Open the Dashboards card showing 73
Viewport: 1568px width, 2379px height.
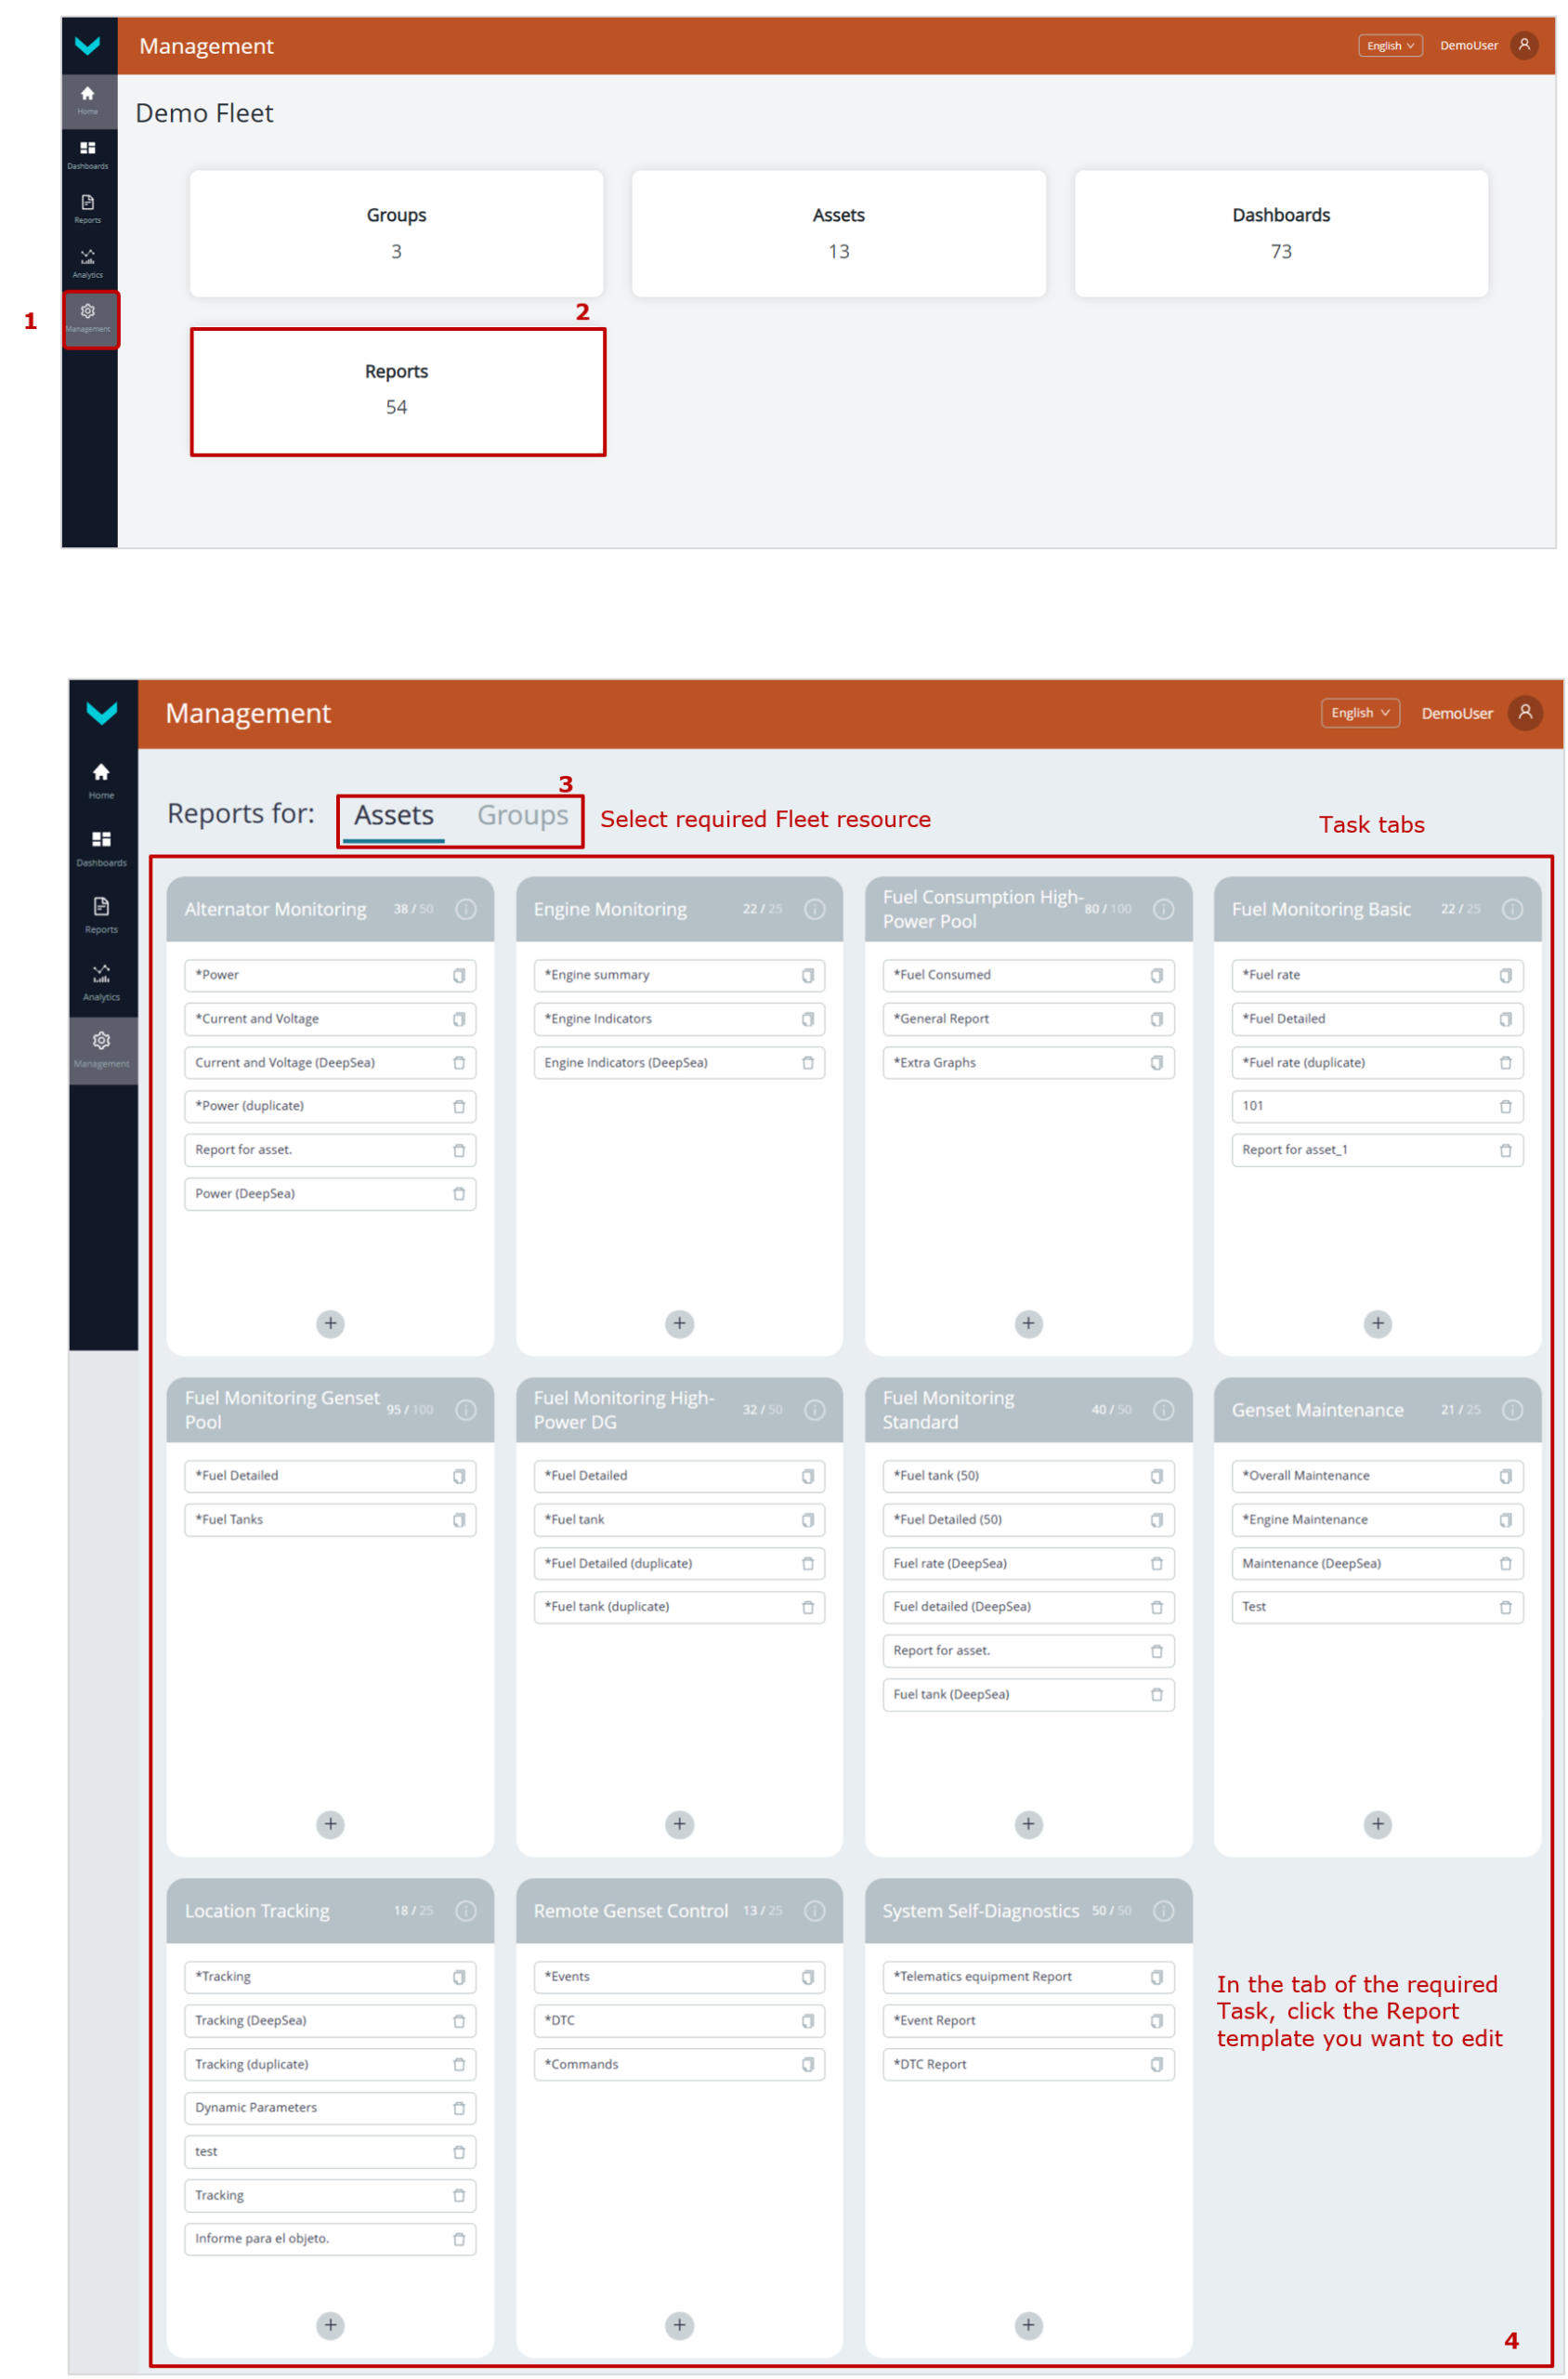click(x=1280, y=233)
